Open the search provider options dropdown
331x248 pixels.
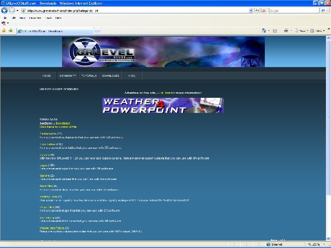pos(327,11)
